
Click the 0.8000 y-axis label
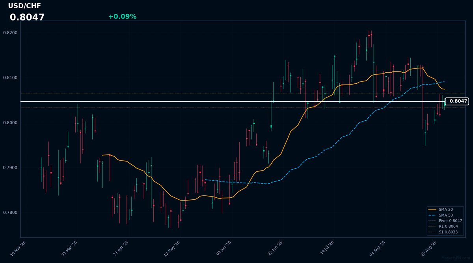tap(10, 123)
